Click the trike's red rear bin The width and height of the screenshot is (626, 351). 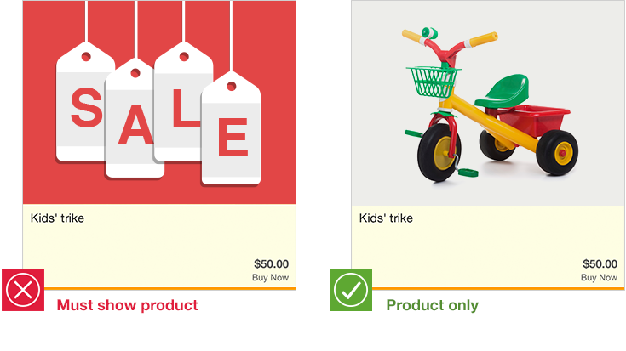pos(533,120)
